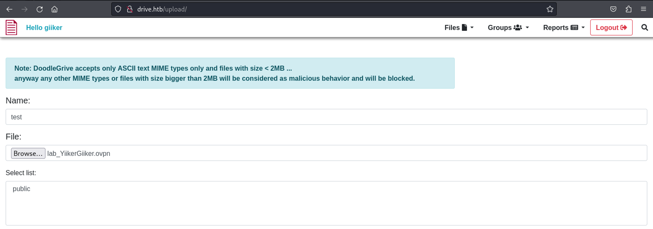Expand the Groups dropdown menu

(508, 28)
